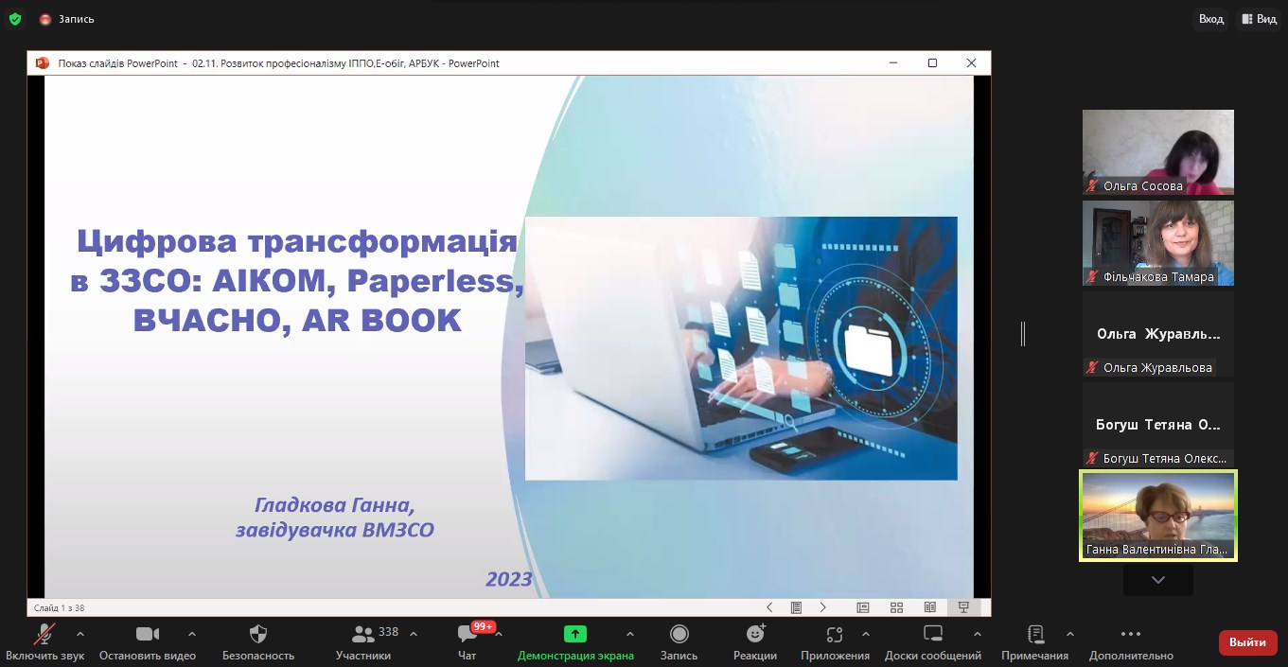Click participants count 338
Screen dimensions: 1288x667
click(388, 631)
